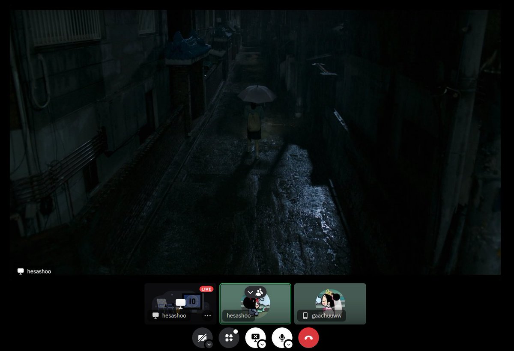Open microphone input options dropdown arrow
This screenshot has width=514, height=351.
click(x=289, y=344)
